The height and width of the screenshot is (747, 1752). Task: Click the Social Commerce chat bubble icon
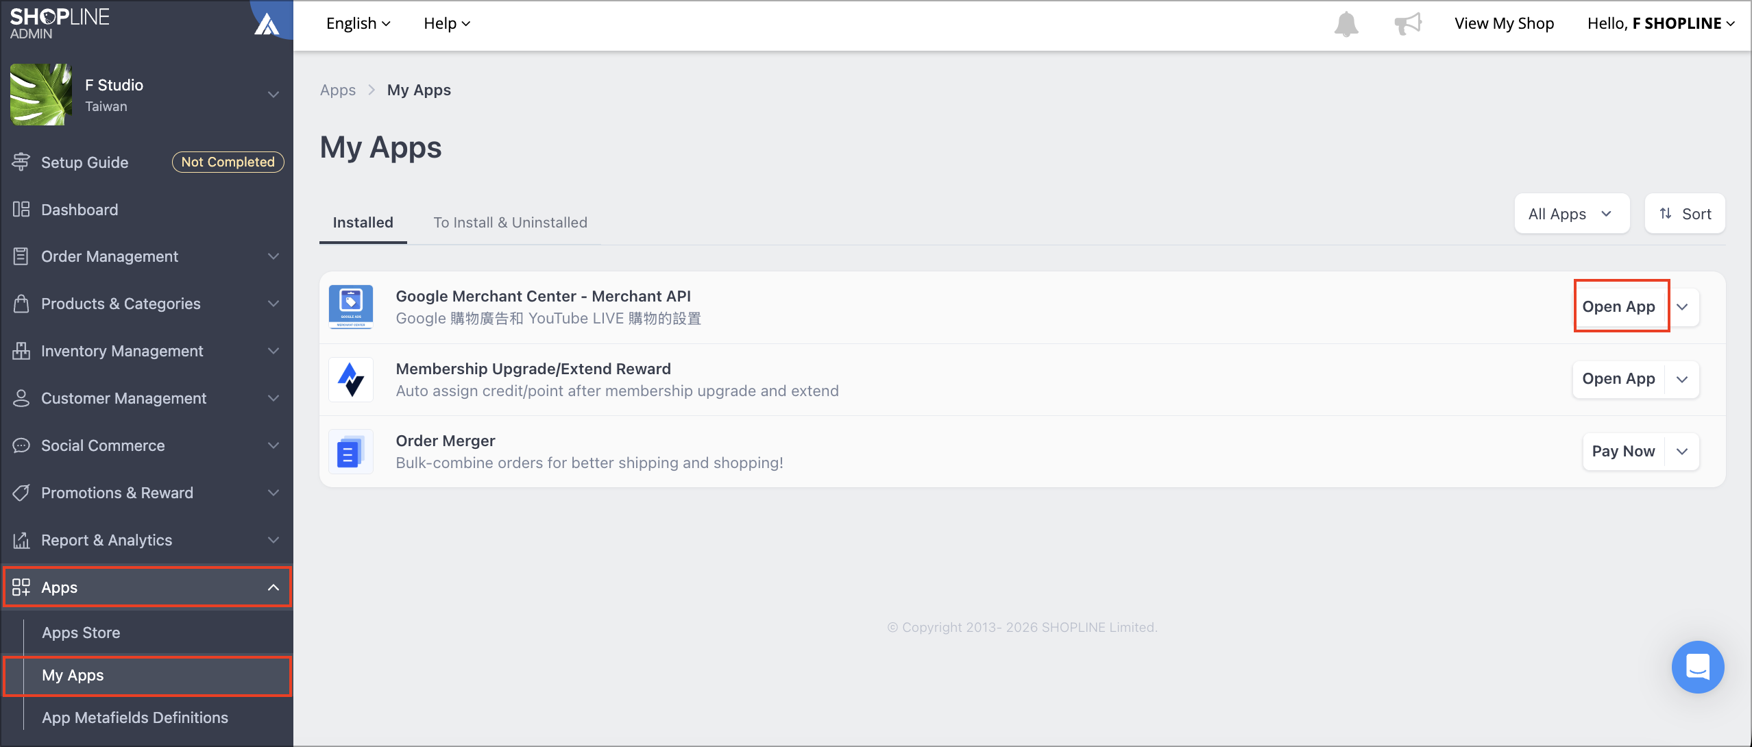click(21, 445)
